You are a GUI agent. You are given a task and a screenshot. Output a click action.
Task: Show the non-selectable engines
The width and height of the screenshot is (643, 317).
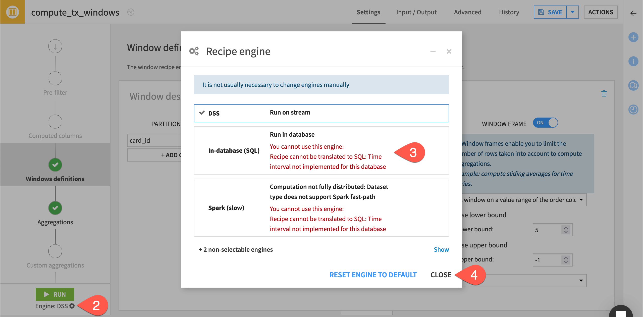[x=441, y=249]
